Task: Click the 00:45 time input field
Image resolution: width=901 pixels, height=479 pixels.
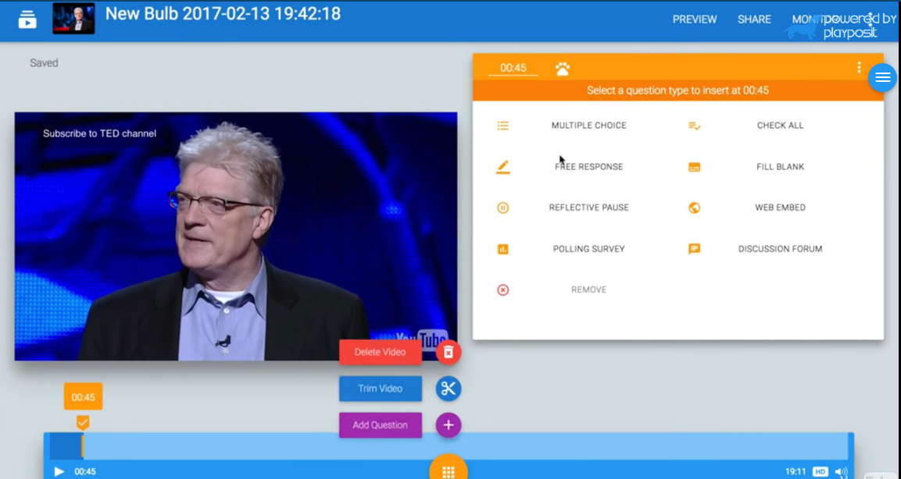Action: click(513, 68)
